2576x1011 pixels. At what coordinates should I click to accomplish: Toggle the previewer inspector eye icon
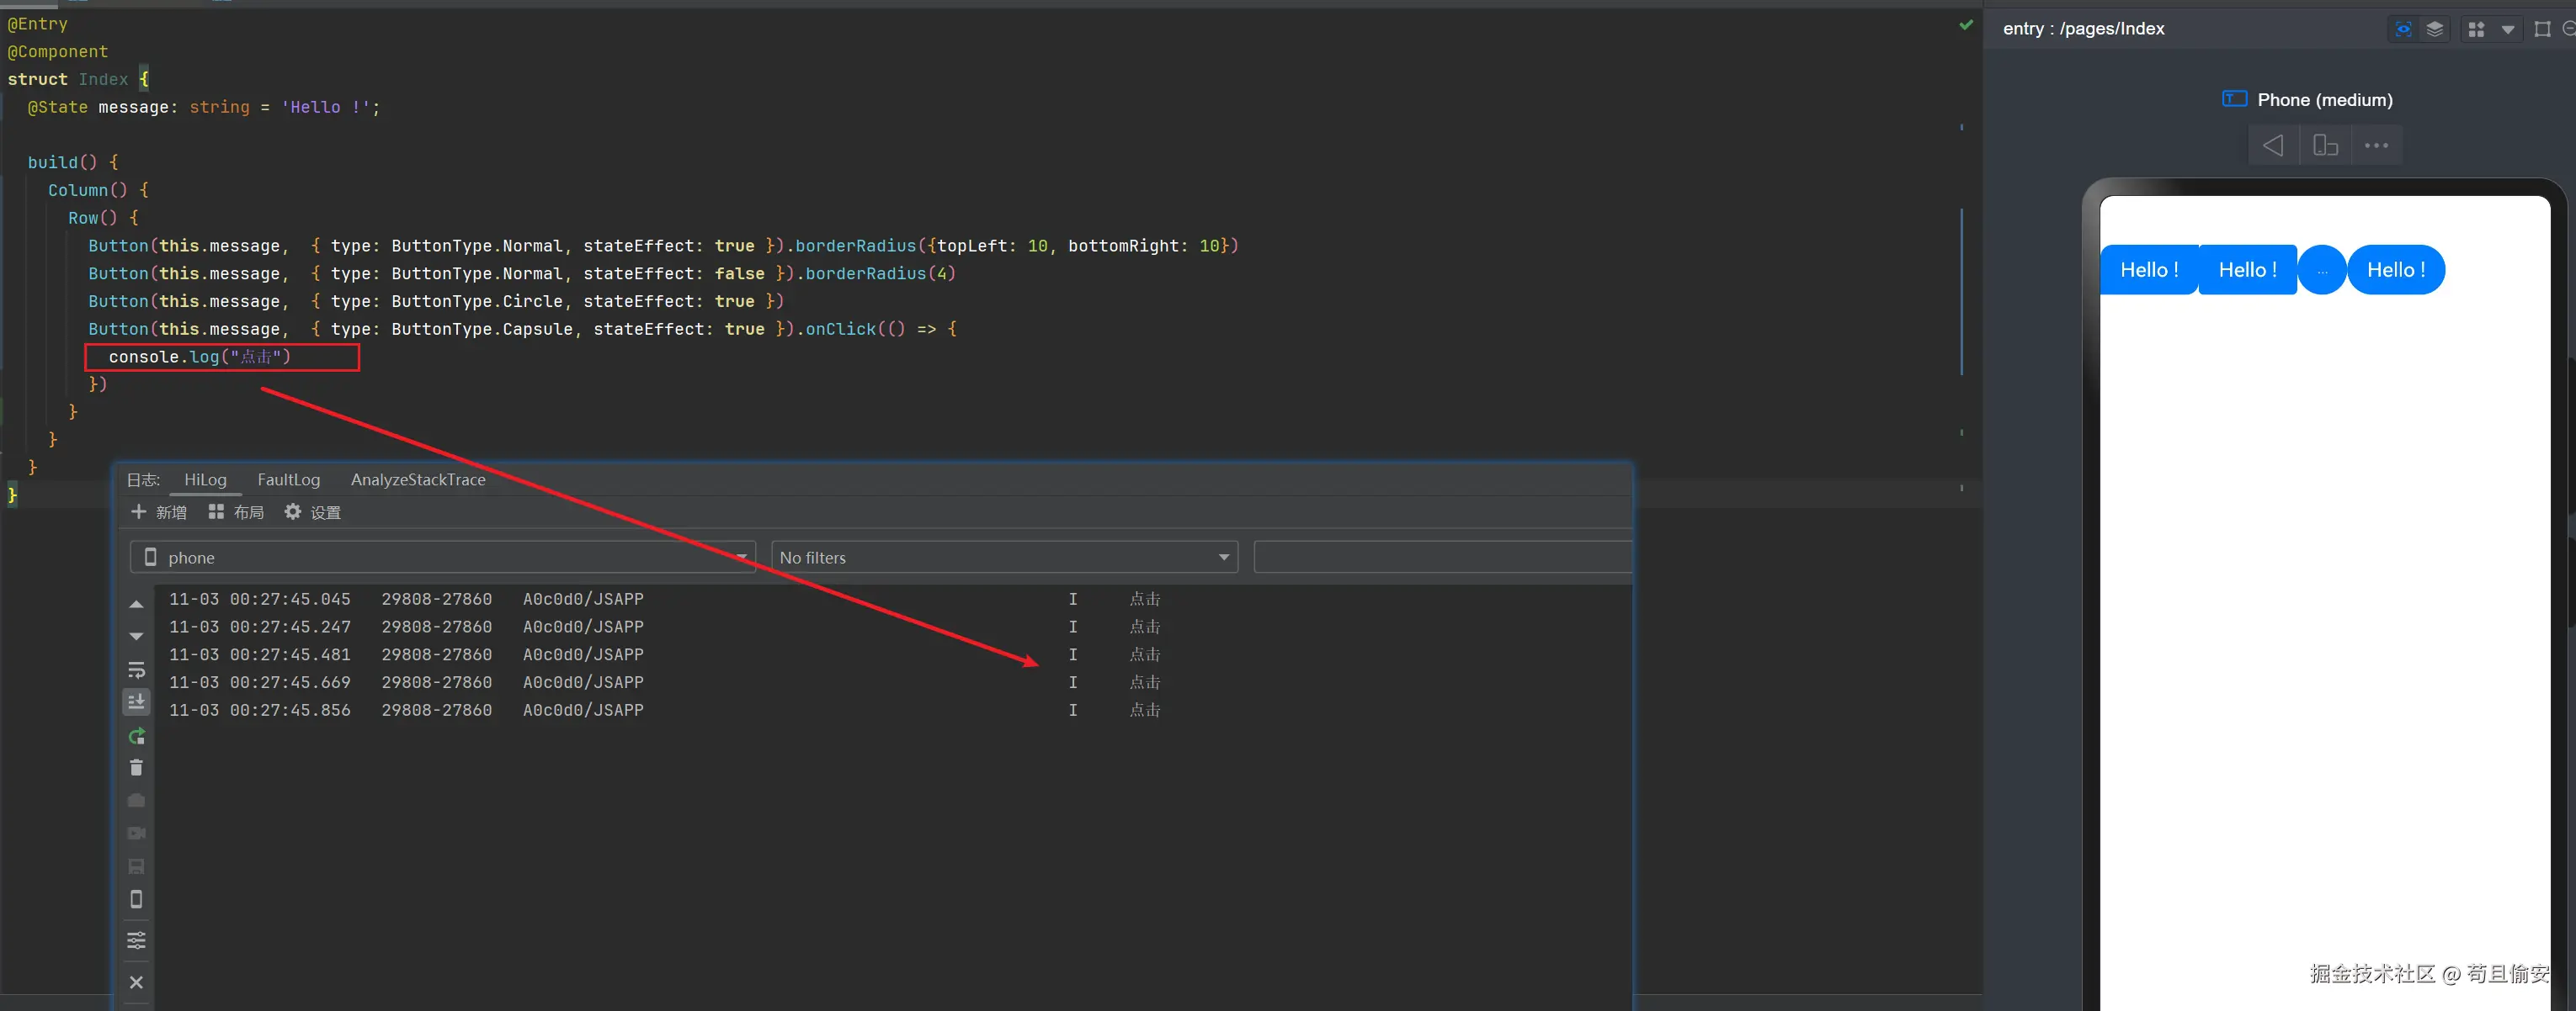coord(2403,29)
